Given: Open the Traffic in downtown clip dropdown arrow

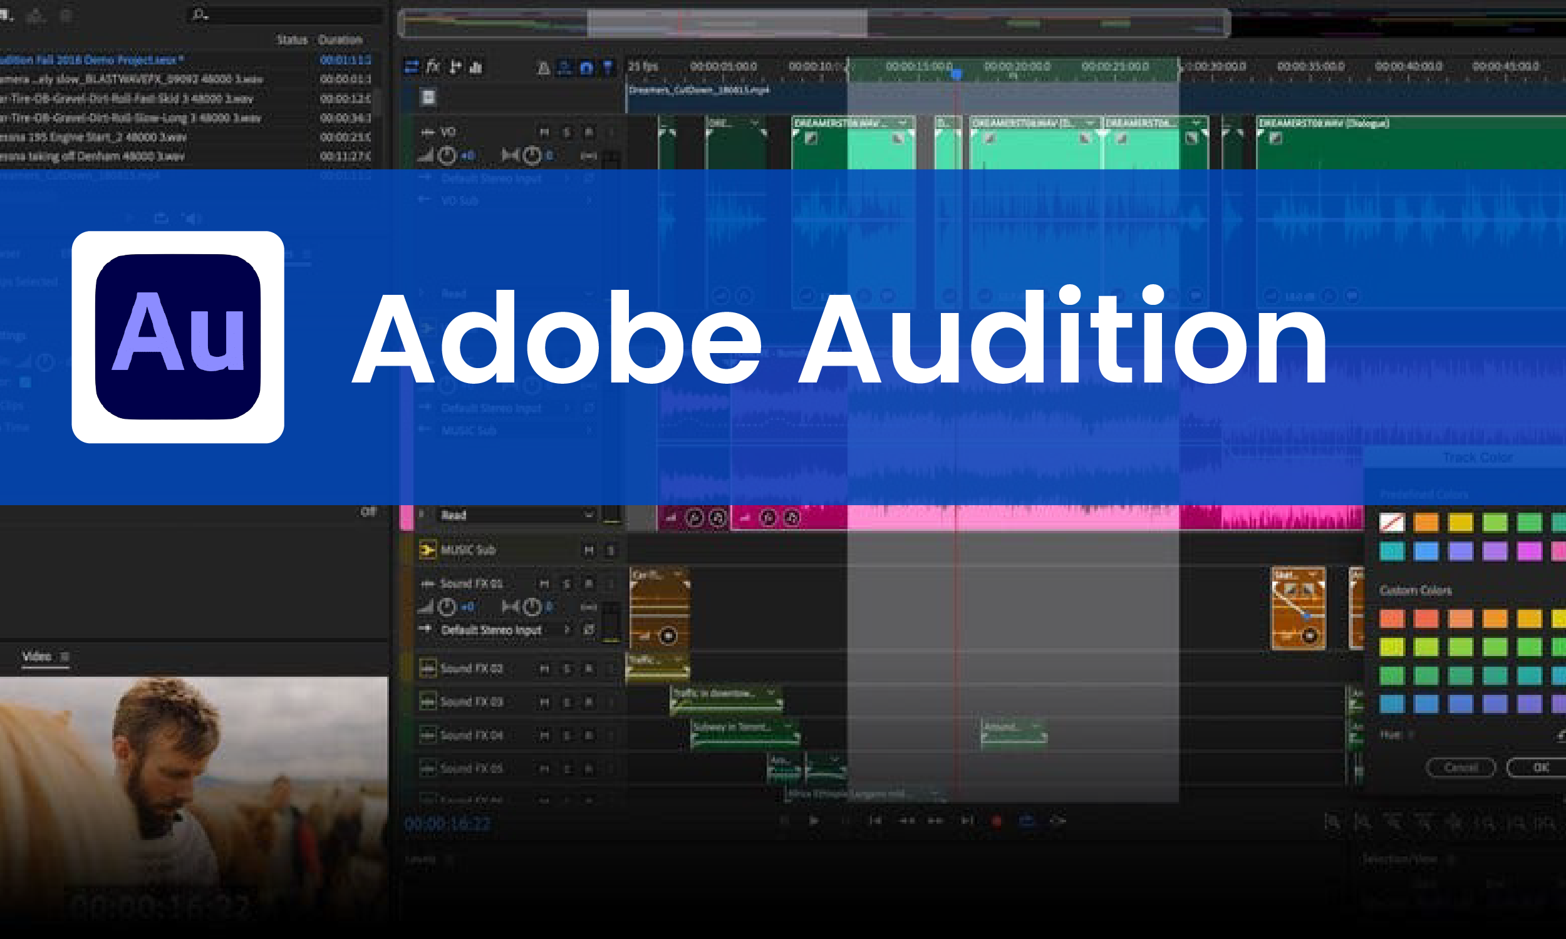Looking at the screenshot, I should [x=770, y=694].
